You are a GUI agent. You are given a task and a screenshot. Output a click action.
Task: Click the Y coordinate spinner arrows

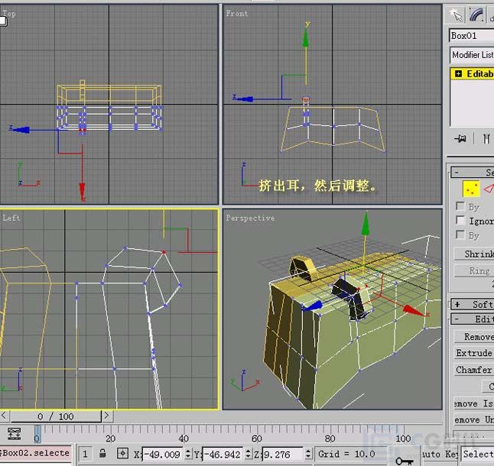248,454
